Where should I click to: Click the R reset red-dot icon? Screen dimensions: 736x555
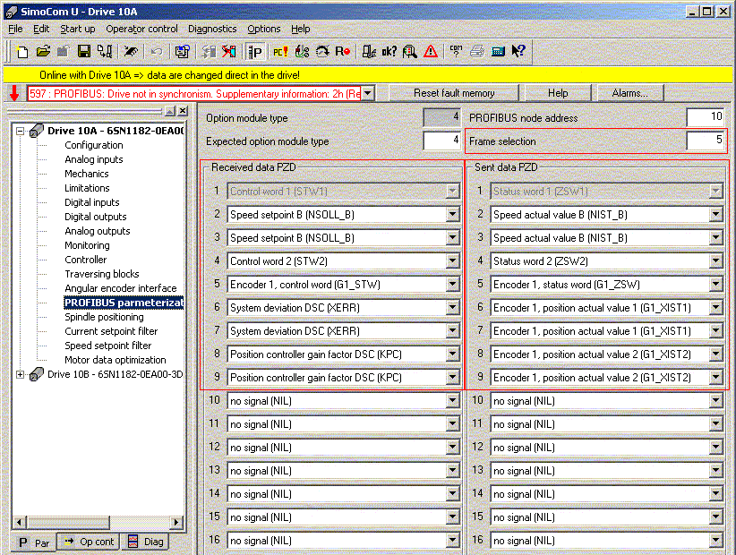pos(343,51)
